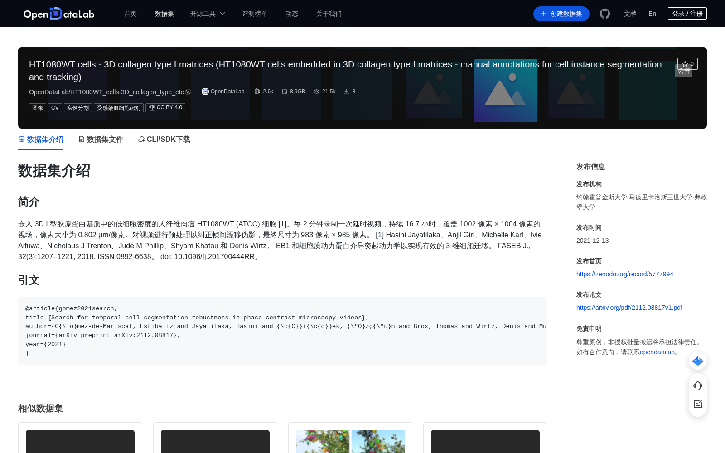The width and height of the screenshot is (725, 453).
Task: Click the OpenDataLab publisher avatar
Action: (x=205, y=92)
